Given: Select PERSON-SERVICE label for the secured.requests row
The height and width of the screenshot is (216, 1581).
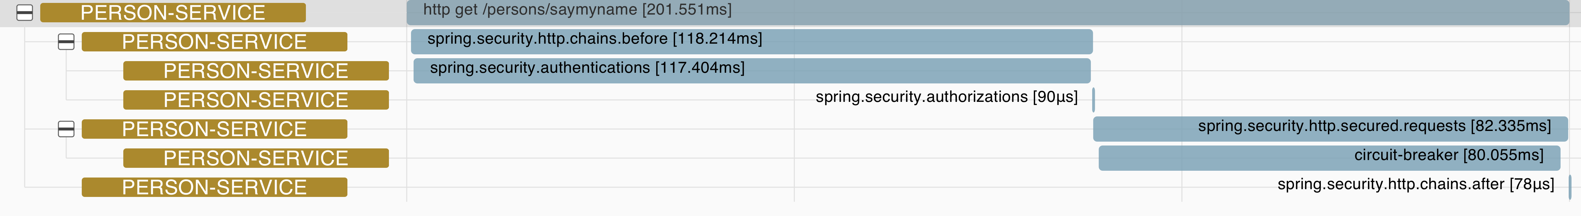Looking at the screenshot, I should point(214,129).
